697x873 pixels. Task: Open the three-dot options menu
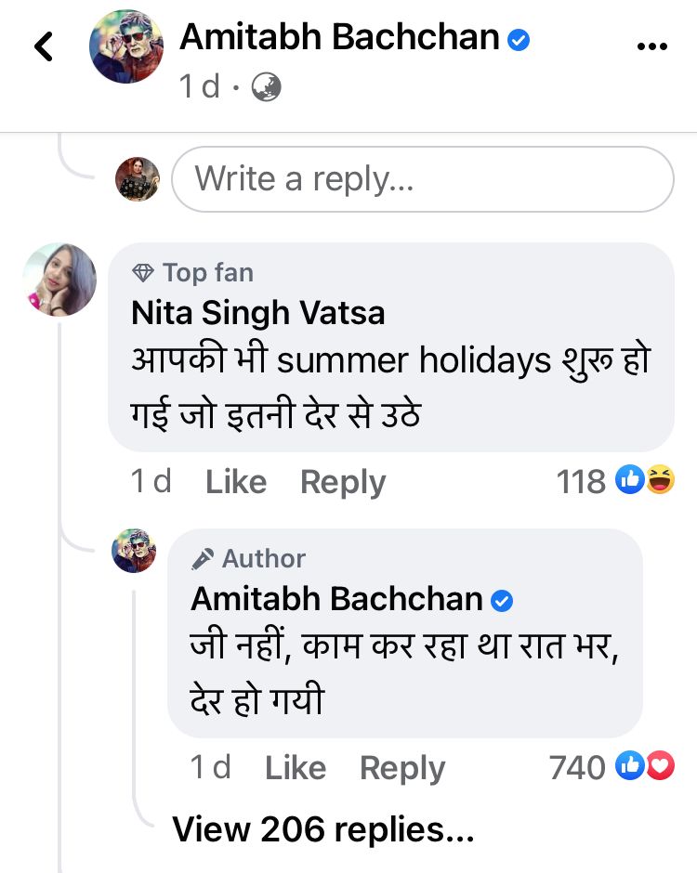click(x=651, y=46)
